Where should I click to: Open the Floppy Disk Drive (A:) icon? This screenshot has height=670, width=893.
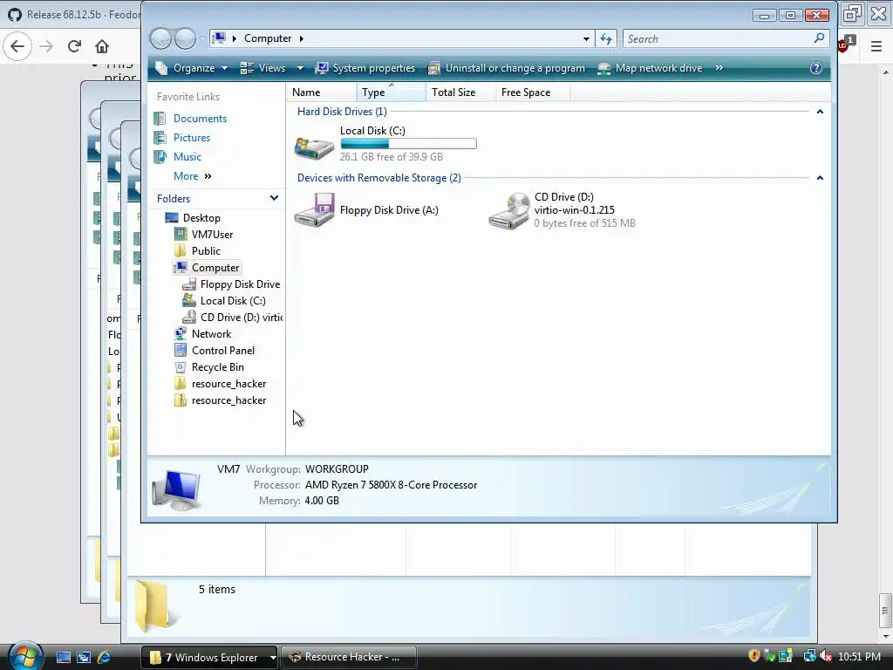pyautogui.click(x=314, y=209)
